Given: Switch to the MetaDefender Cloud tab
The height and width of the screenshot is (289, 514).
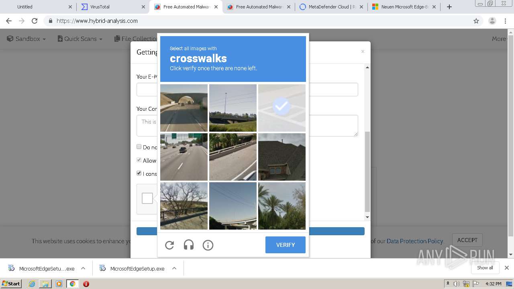Looking at the screenshot, I should tap(331, 7).
